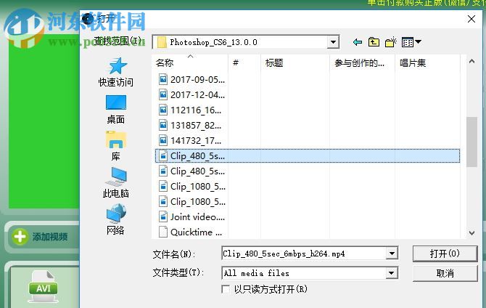This screenshot has width=486, height=308.
Task: Select file 112116_16...
Action: pos(190,110)
